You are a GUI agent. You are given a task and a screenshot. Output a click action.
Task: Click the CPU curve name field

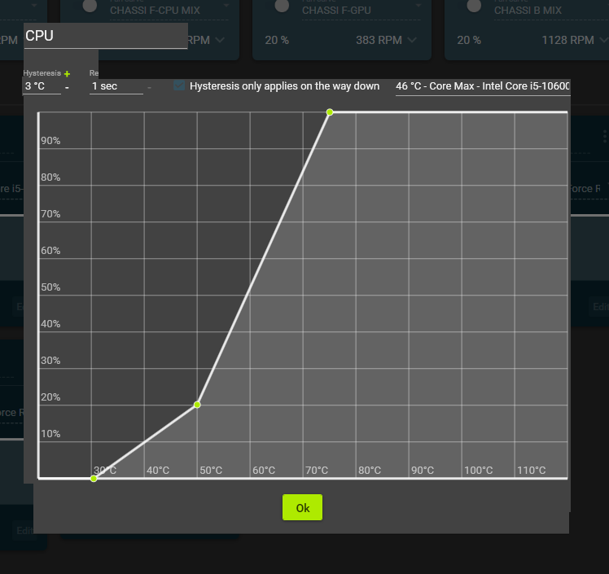pyautogui.click(x=106, y=36)
